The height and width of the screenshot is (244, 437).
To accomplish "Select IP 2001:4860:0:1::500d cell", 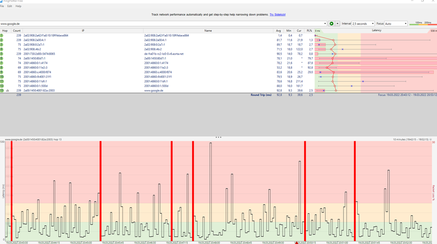I will [x=36, y=86].
